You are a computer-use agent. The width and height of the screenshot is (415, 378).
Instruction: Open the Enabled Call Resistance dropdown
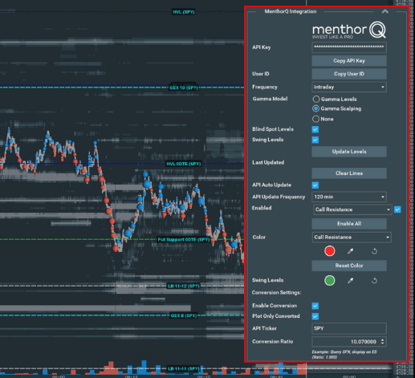pyautogui.click(x=352, y=209)
